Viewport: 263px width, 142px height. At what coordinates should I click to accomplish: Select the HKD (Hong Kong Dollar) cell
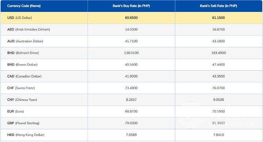44,135
